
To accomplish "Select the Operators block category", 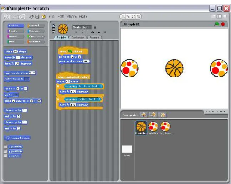I will pyautogui.click(x=36, y=36).
